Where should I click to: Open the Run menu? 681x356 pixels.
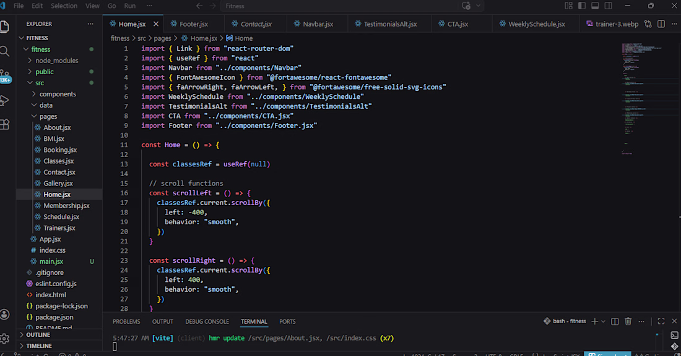click(130, 6)
